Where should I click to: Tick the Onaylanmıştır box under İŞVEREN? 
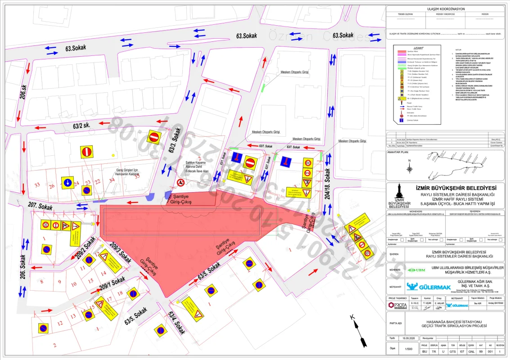point(461,240)
